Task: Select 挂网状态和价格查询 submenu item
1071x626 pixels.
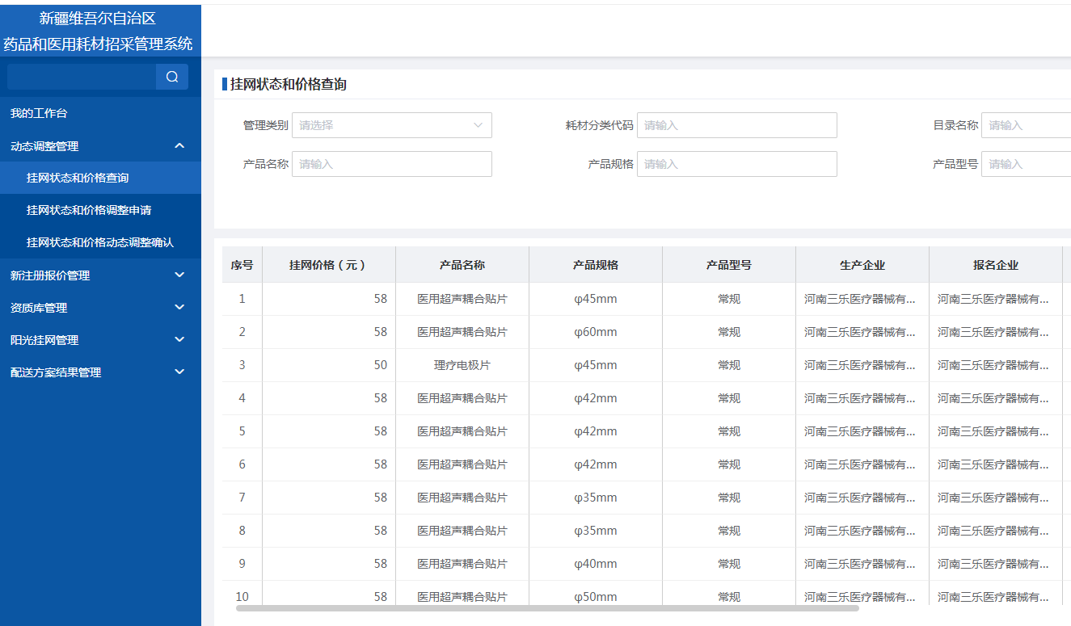Action: (100, 178)
